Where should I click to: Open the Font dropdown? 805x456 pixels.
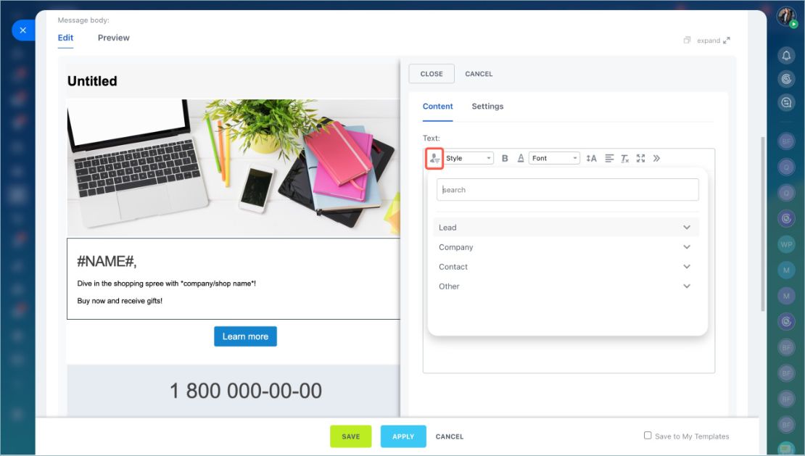click(555, 159)
